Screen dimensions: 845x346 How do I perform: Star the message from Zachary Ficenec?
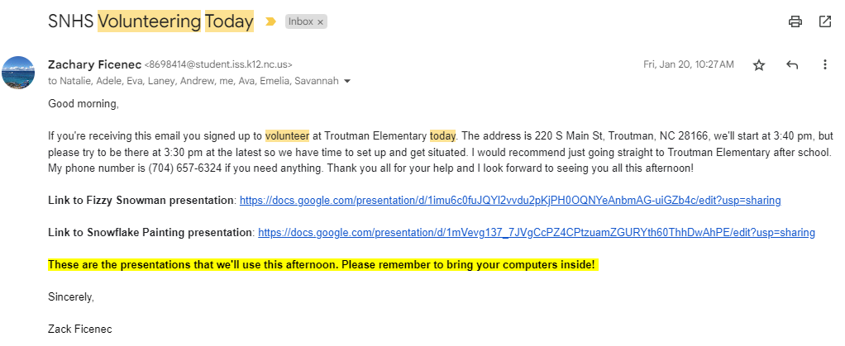759,65
